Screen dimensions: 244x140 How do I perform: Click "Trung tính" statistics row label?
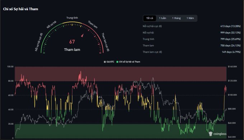coord(149,39)
